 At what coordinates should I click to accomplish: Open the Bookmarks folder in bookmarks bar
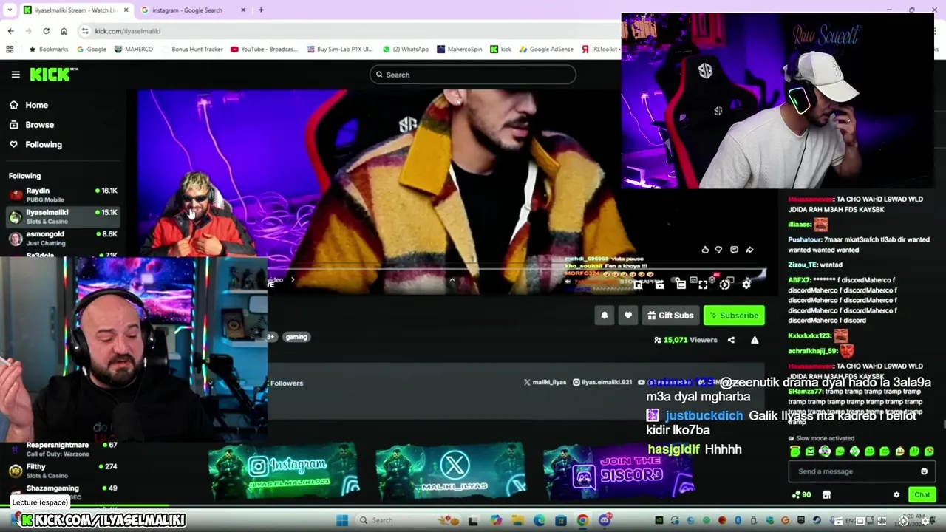48,50
